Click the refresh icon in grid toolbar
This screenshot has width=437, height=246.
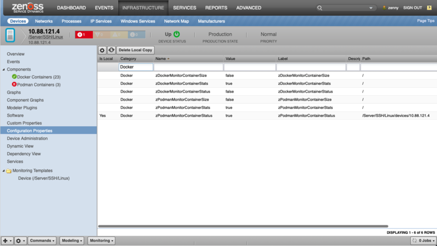click(111, 50)
